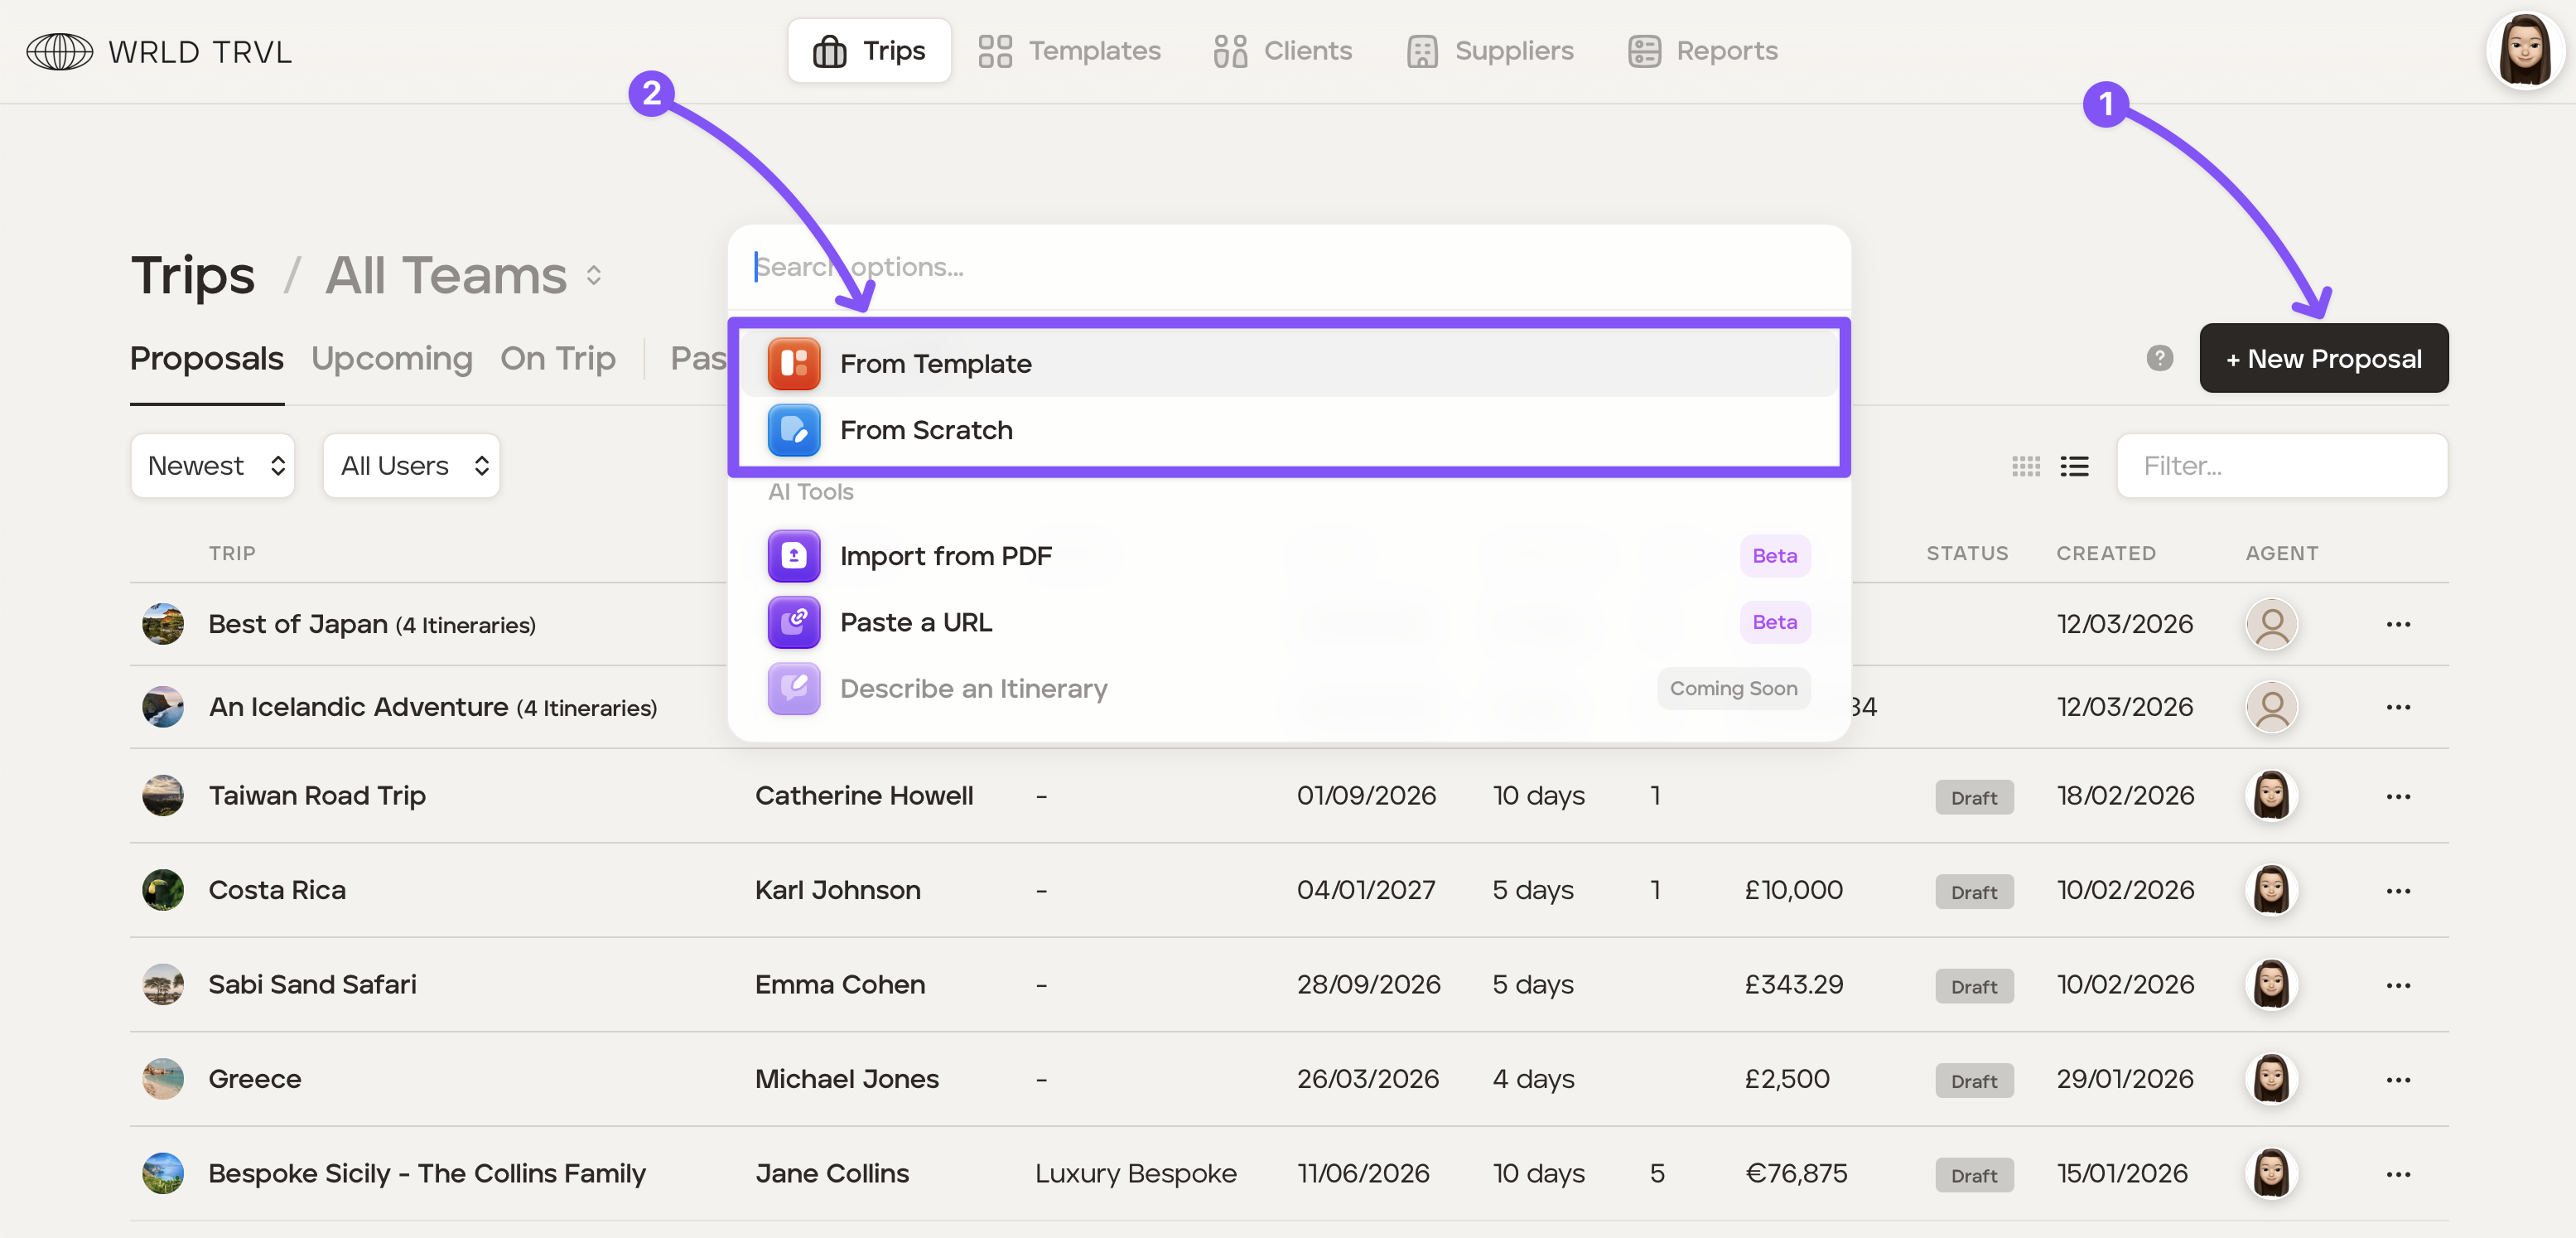
Task: Choose Import from PDF tool
Action: coord(945,557)
